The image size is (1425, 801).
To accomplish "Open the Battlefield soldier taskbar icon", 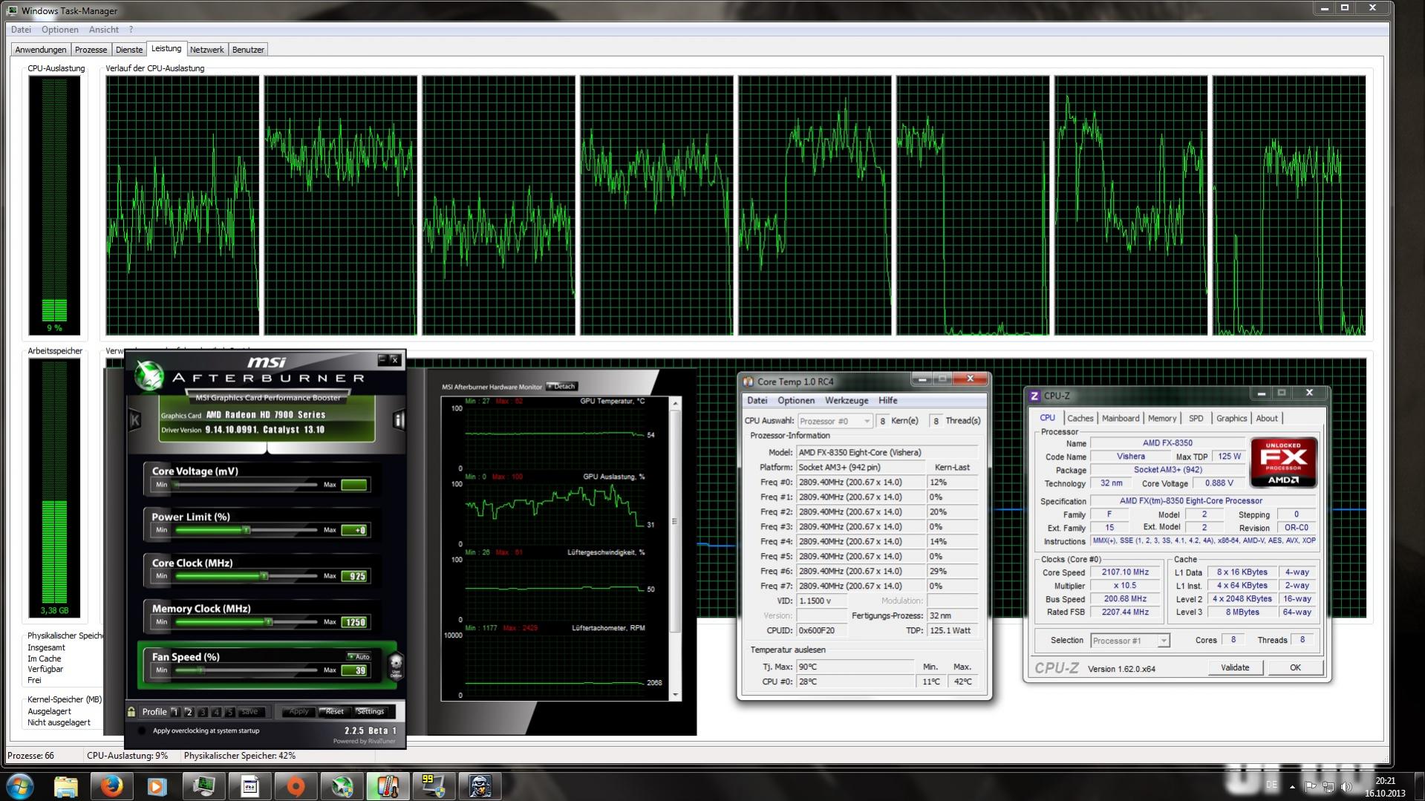I will click(480, 786).
